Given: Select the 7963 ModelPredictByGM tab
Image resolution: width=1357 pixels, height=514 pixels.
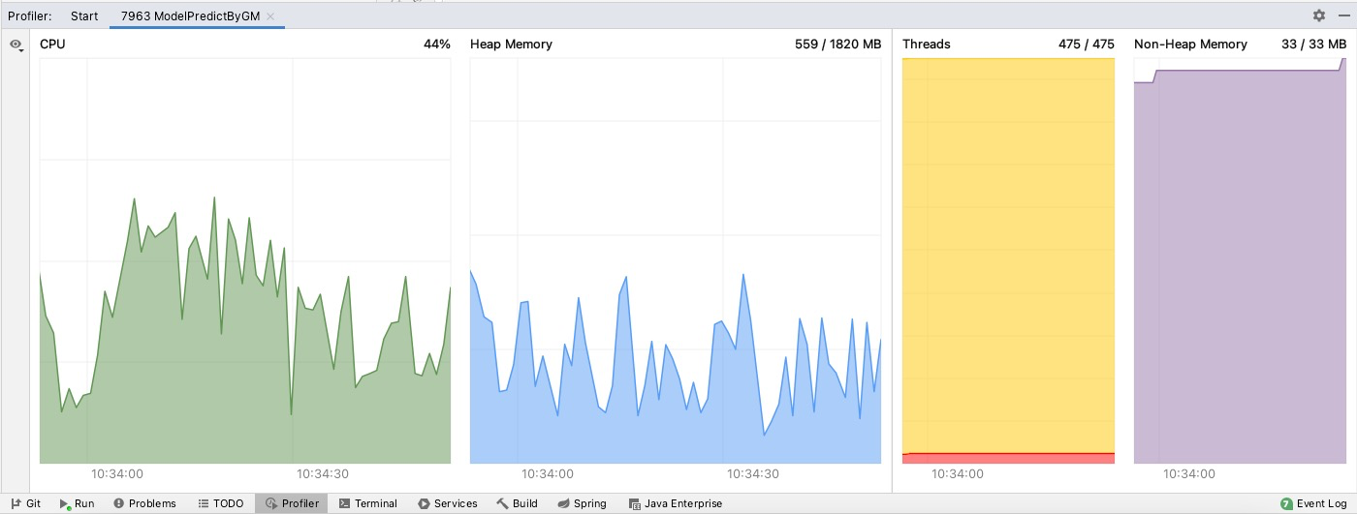Looking at the screenshot, I should click(189, 16).
